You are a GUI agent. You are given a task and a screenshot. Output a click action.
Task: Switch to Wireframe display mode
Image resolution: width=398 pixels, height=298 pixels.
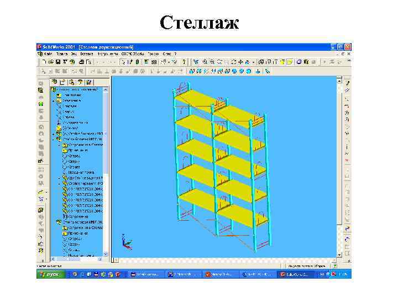coord(261,62)
